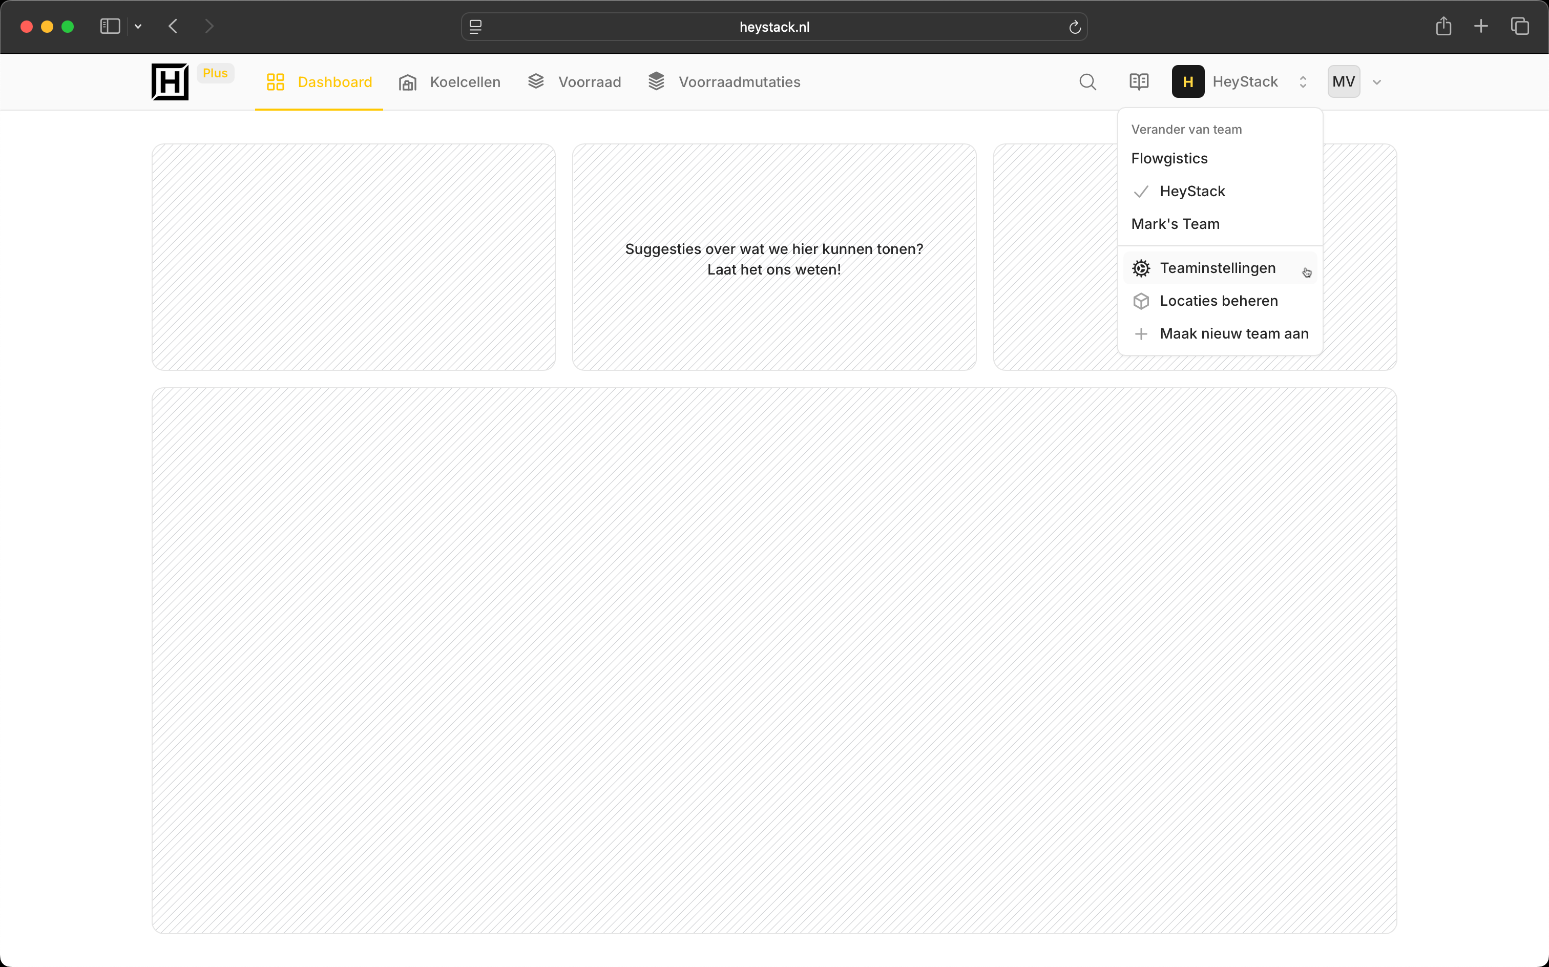The image size is (1549, 967).
Task: Click the suggestions text on the middle card
Action: (x=774, y=259)
